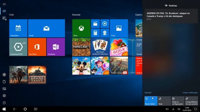Screen dimensions: 200x112
Task: Open the My Office tile
Action: 37,47
